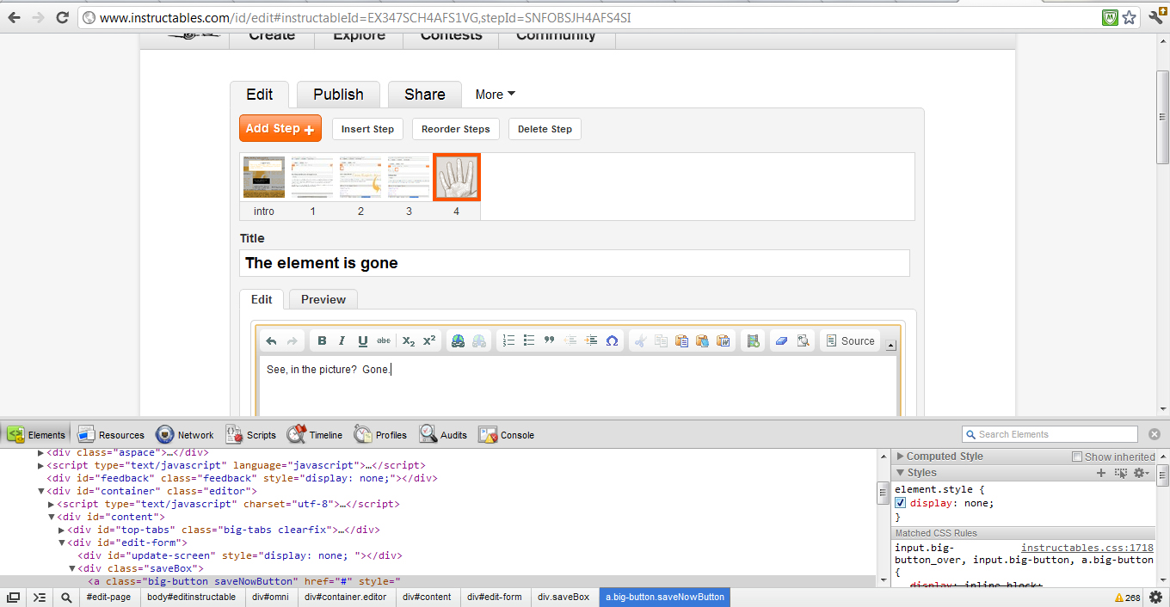1170x607 pixels.
Task: Increase indent in the editor
Action: click(x=591, y=341)
